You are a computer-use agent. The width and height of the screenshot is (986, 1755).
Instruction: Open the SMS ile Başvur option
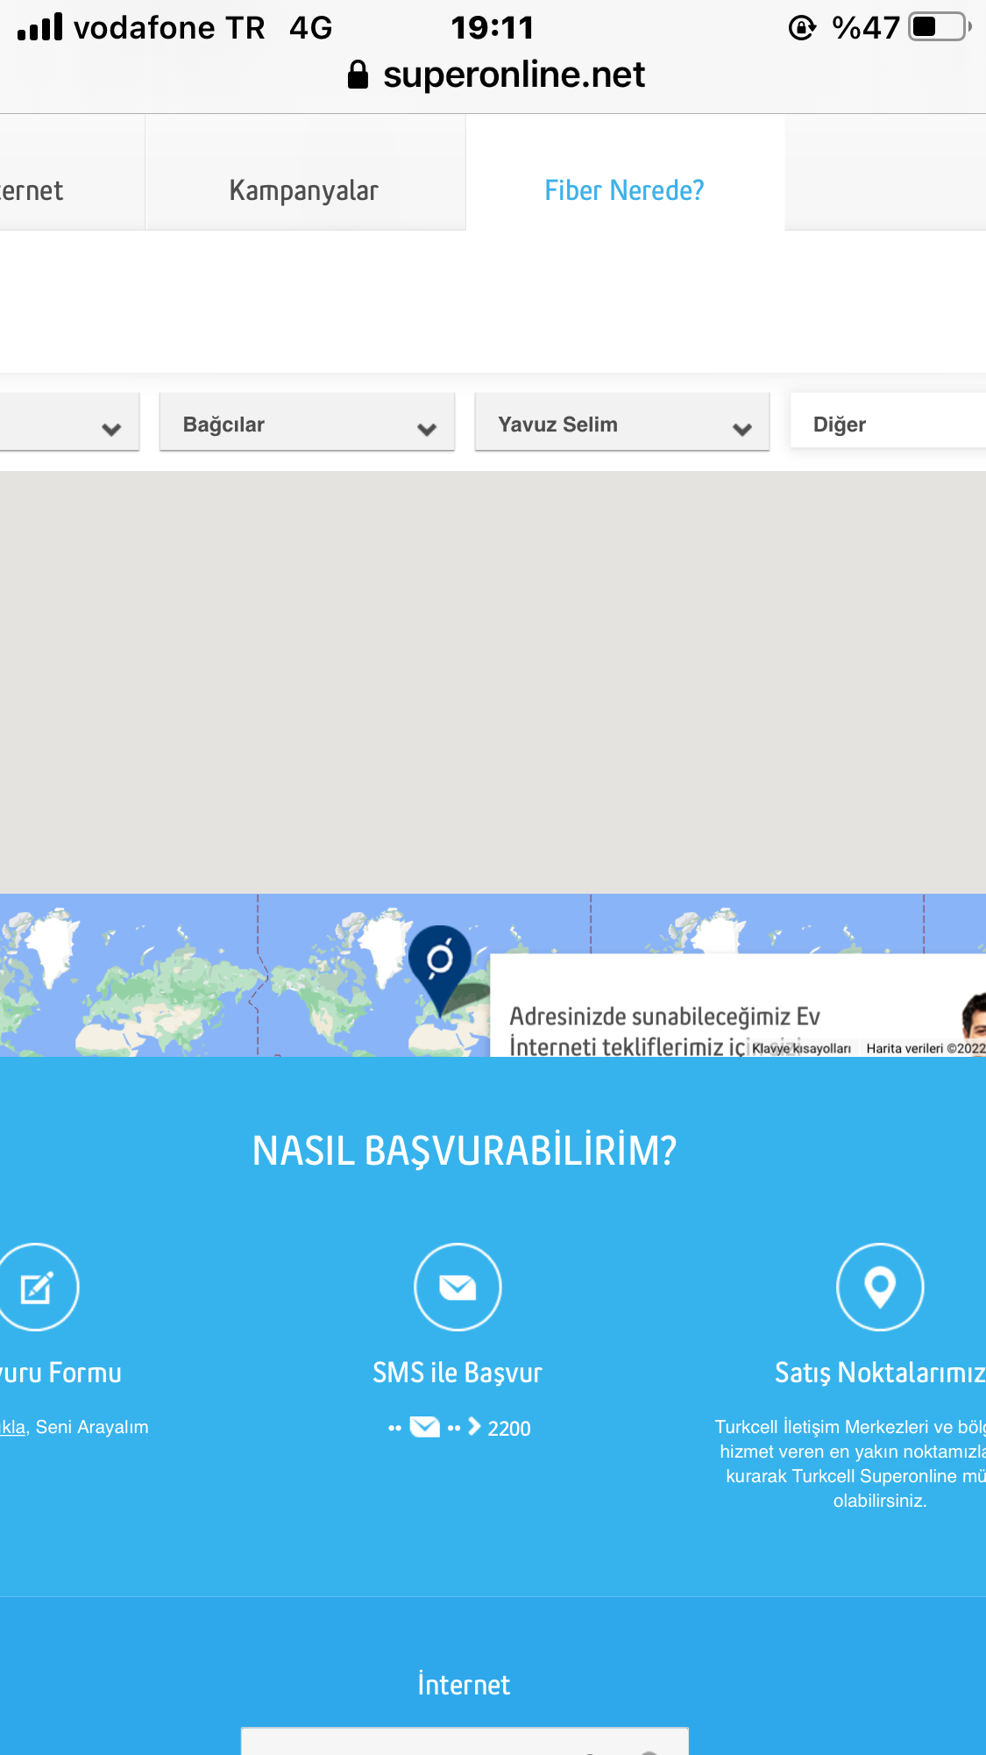(x=458, y=1373)
